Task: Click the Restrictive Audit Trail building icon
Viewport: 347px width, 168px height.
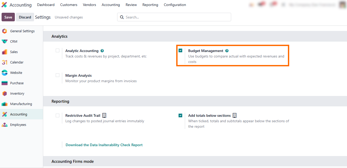Action: [104, 115]
